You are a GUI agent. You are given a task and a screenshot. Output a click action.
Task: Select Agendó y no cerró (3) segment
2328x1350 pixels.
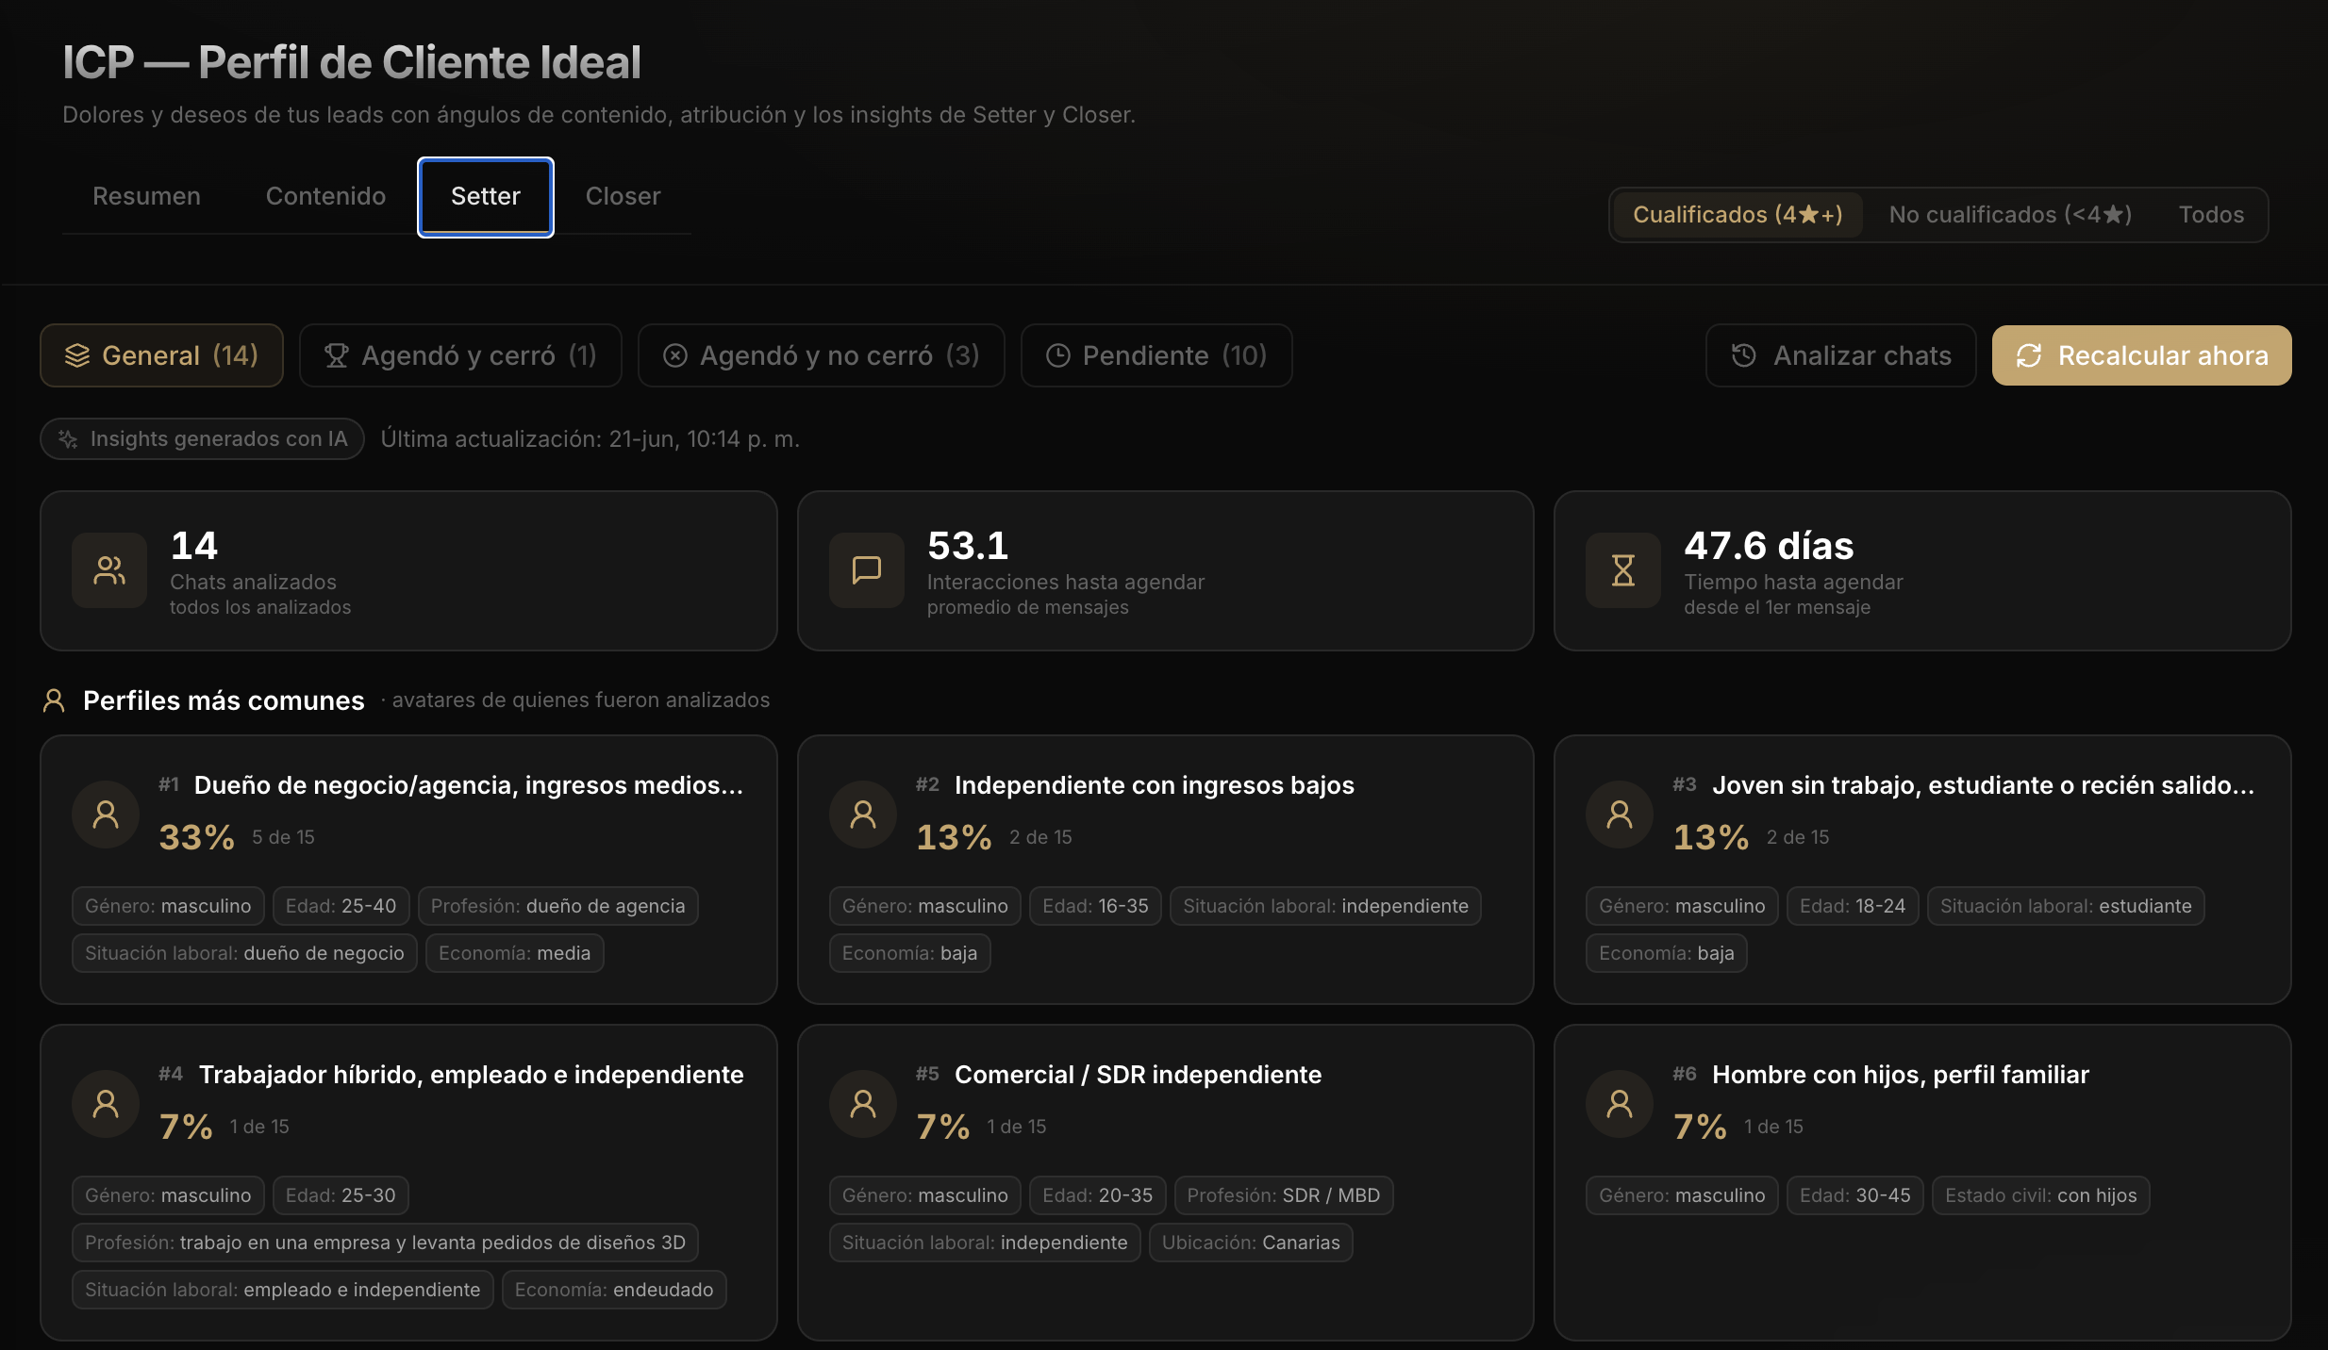822,355
